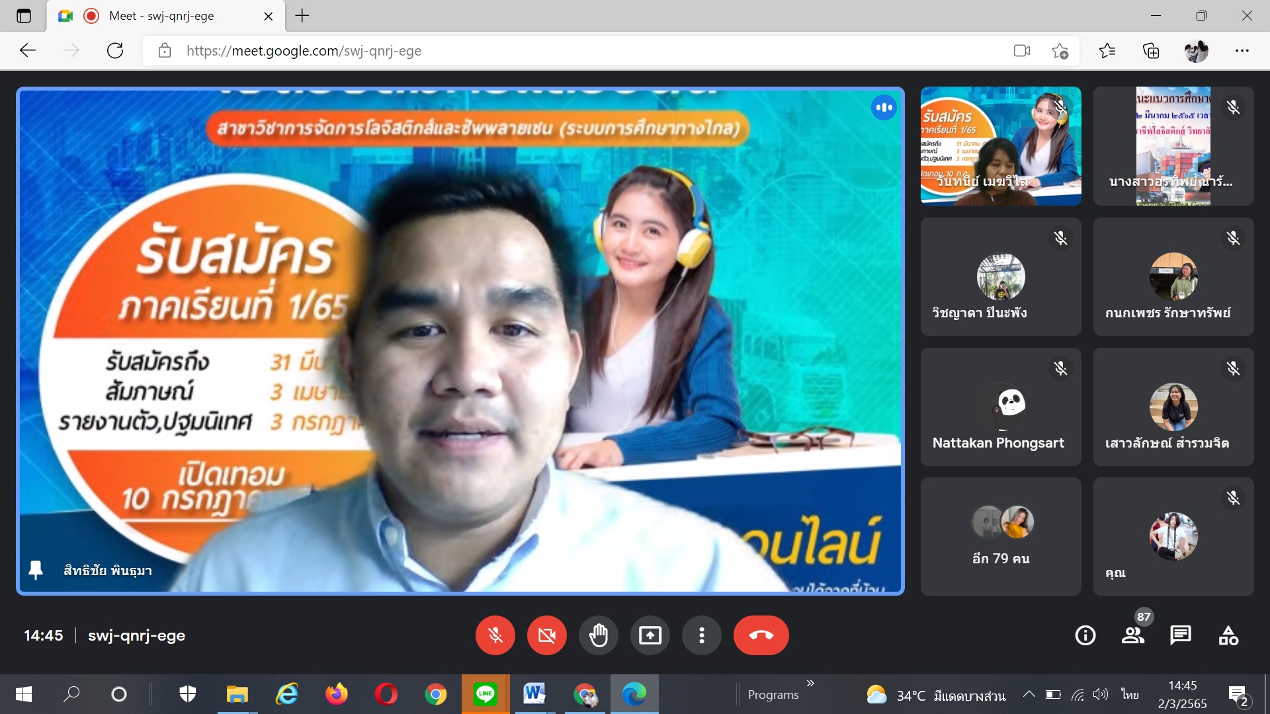1270x714 pixels.
Task: Leave the call with red hang-up button
Action: [761, 635]
